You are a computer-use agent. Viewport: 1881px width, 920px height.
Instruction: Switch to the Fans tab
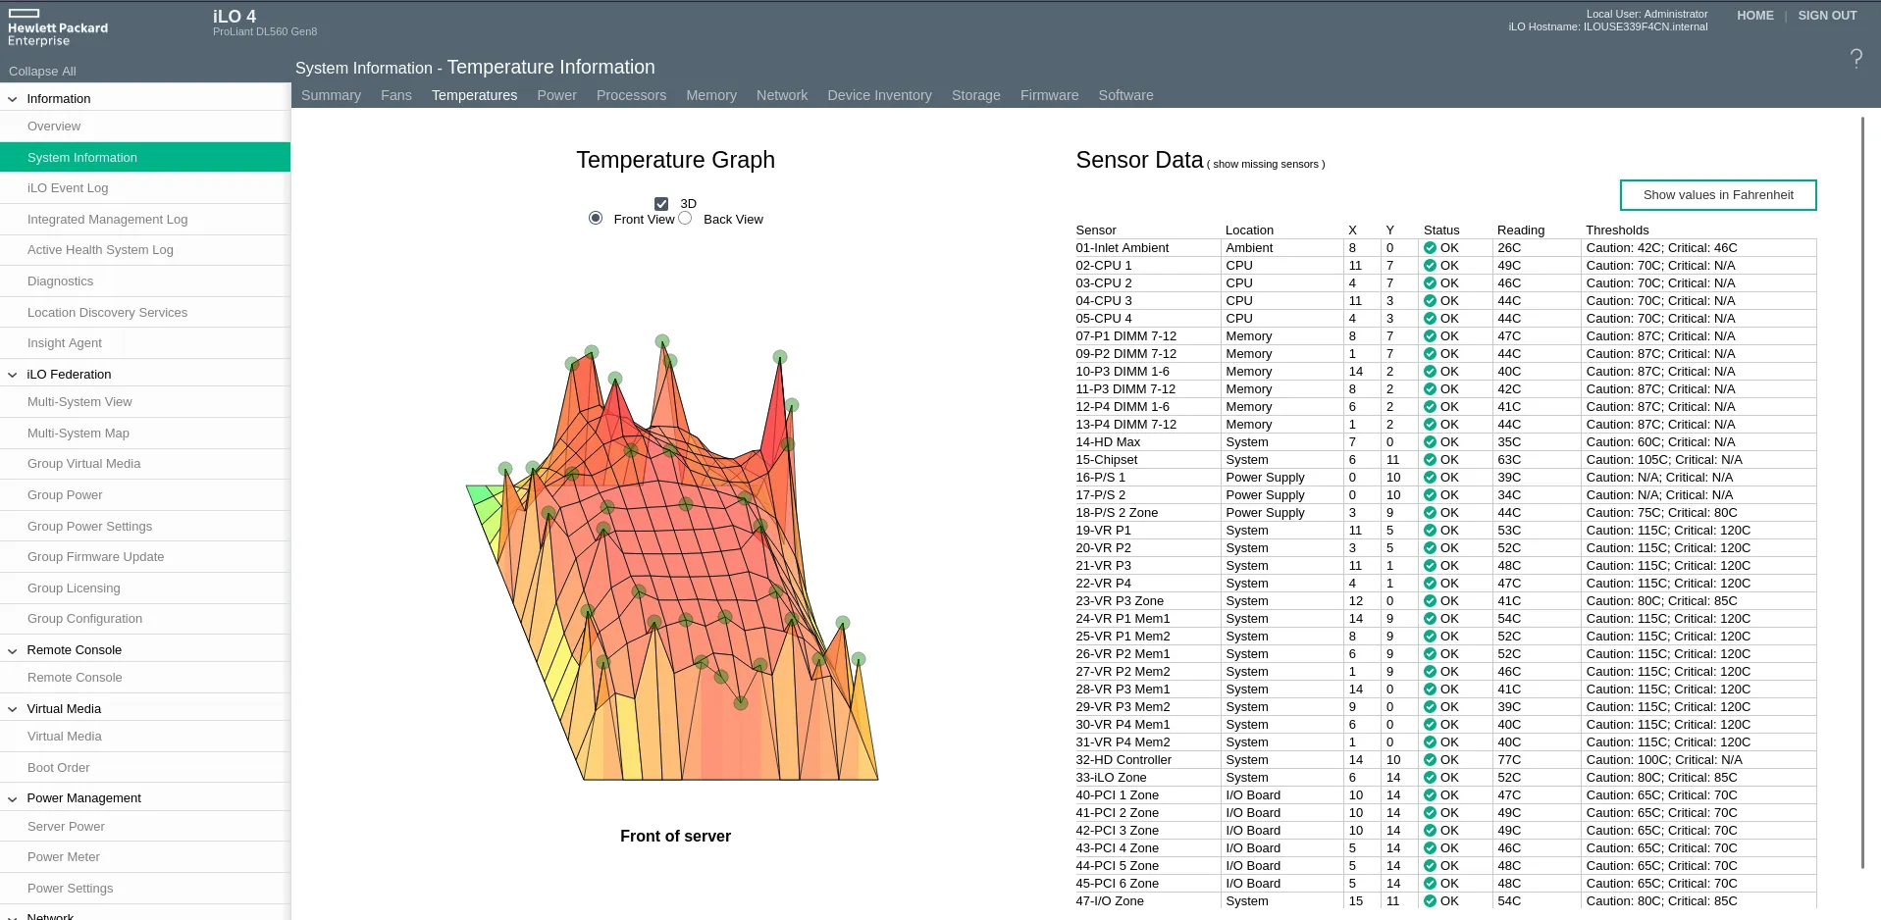pos(396,95)
